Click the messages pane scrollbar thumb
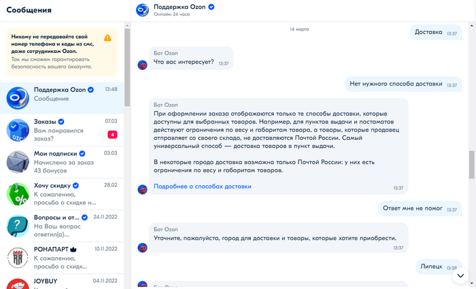Screen dimensions: 476x289 tap(471, 163)
